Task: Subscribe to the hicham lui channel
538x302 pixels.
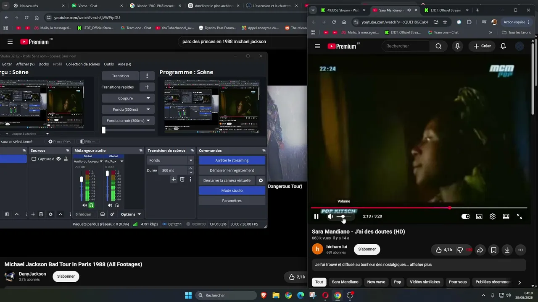Action: (x=367, y=249)
